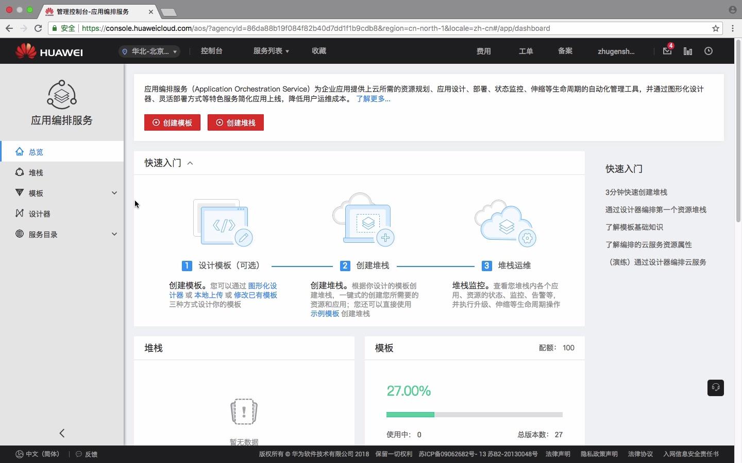This screenshot has height=463, width=742.
Task: Click the create stack illustration icon
Action: [x=364, y=220]
